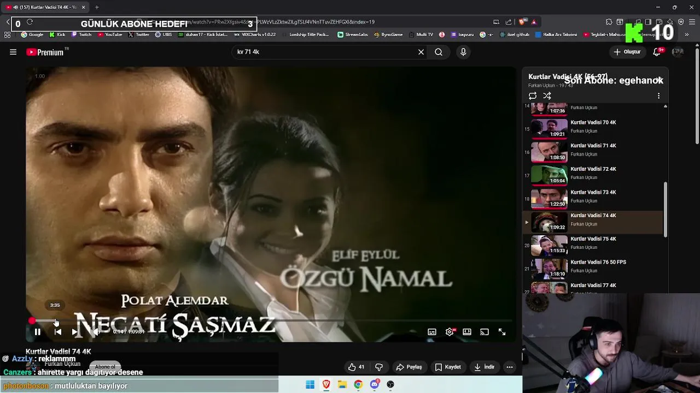Enter fullscreen on the video player

point(502,332)
